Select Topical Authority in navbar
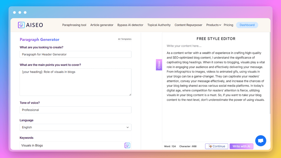 159,25
